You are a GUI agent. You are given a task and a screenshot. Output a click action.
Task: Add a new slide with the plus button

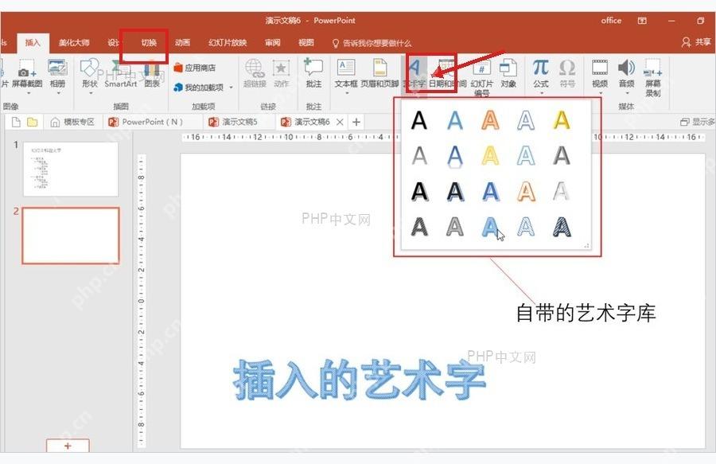coord(68,446)
